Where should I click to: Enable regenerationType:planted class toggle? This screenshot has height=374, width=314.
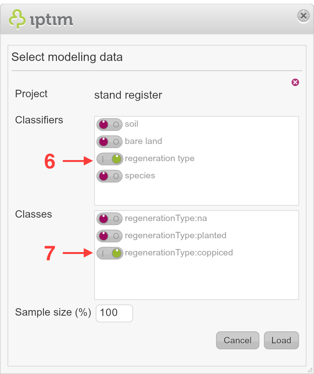point(110,236)
